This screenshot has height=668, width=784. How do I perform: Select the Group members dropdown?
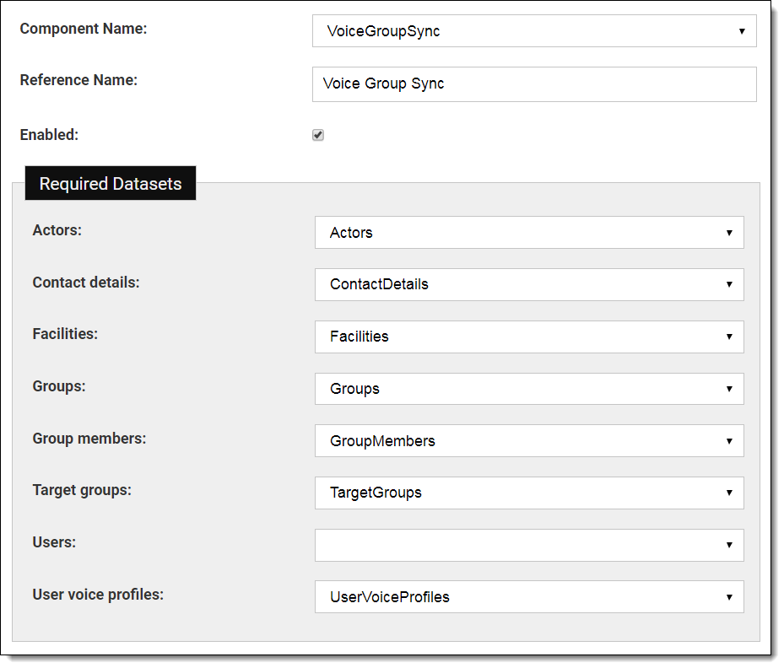tap(529, 441)
